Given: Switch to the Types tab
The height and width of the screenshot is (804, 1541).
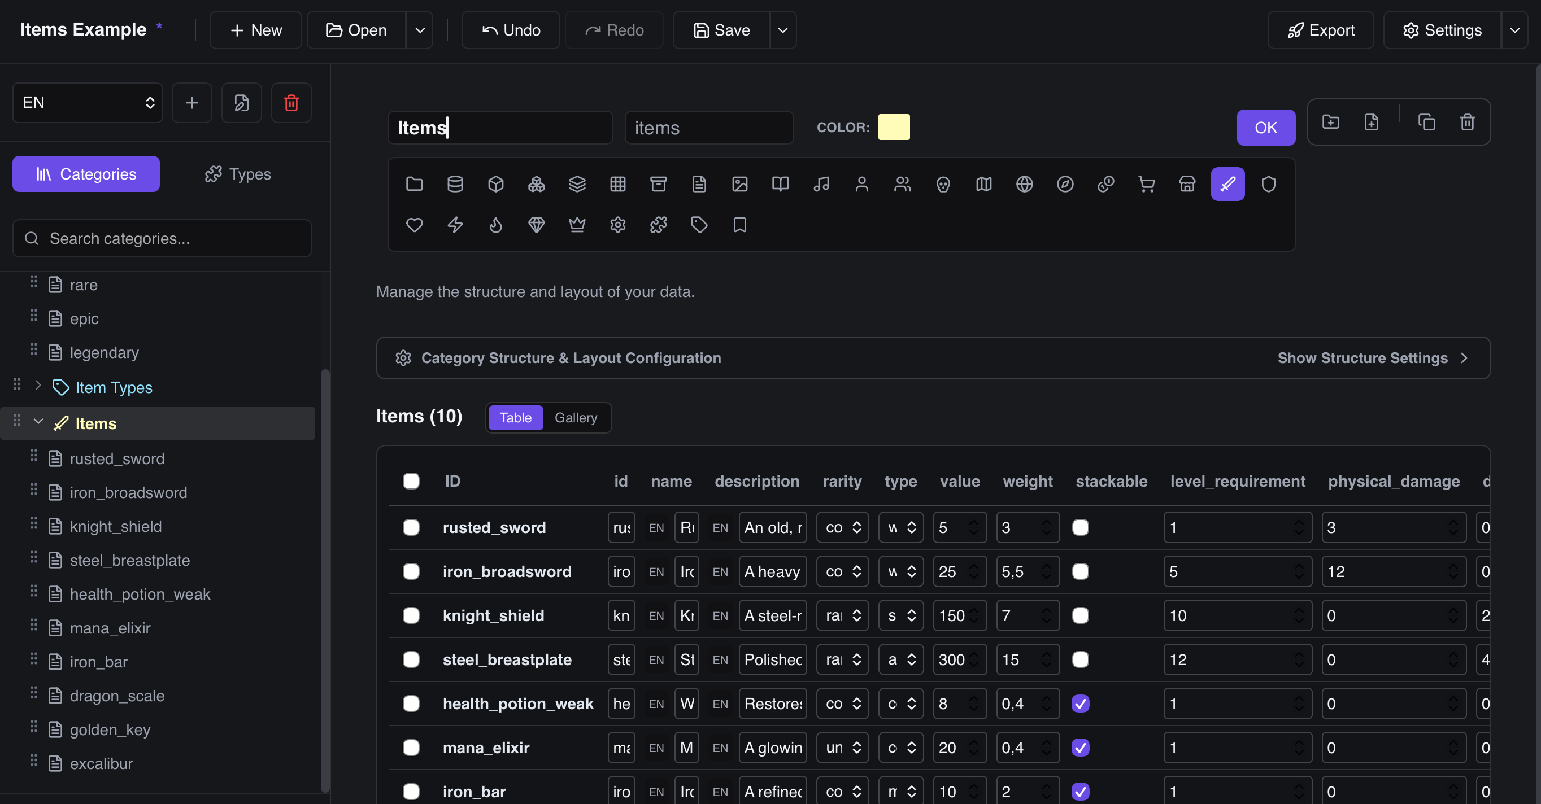Looking at the screenshot, I should point(237,174).
